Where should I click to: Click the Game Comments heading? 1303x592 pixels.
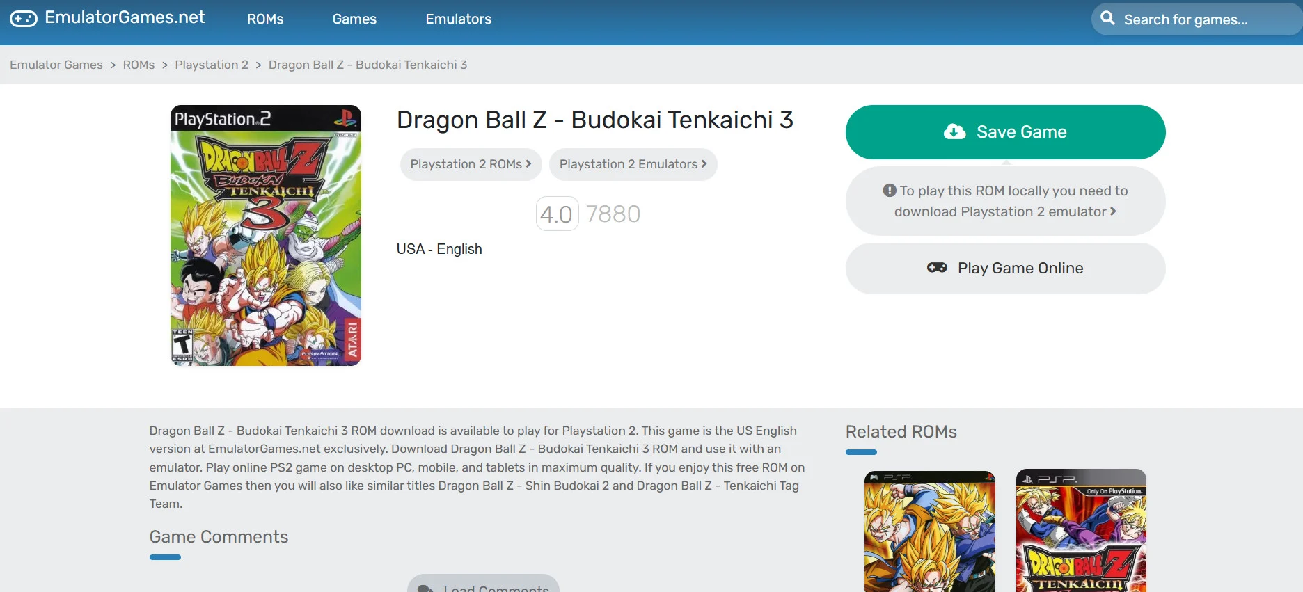pos(219,537)
